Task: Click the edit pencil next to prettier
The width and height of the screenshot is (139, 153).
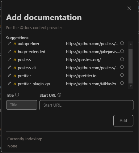Action: [9, 76]
